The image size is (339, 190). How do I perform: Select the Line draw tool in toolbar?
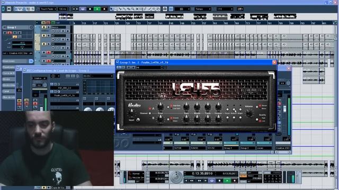point(149,9)
